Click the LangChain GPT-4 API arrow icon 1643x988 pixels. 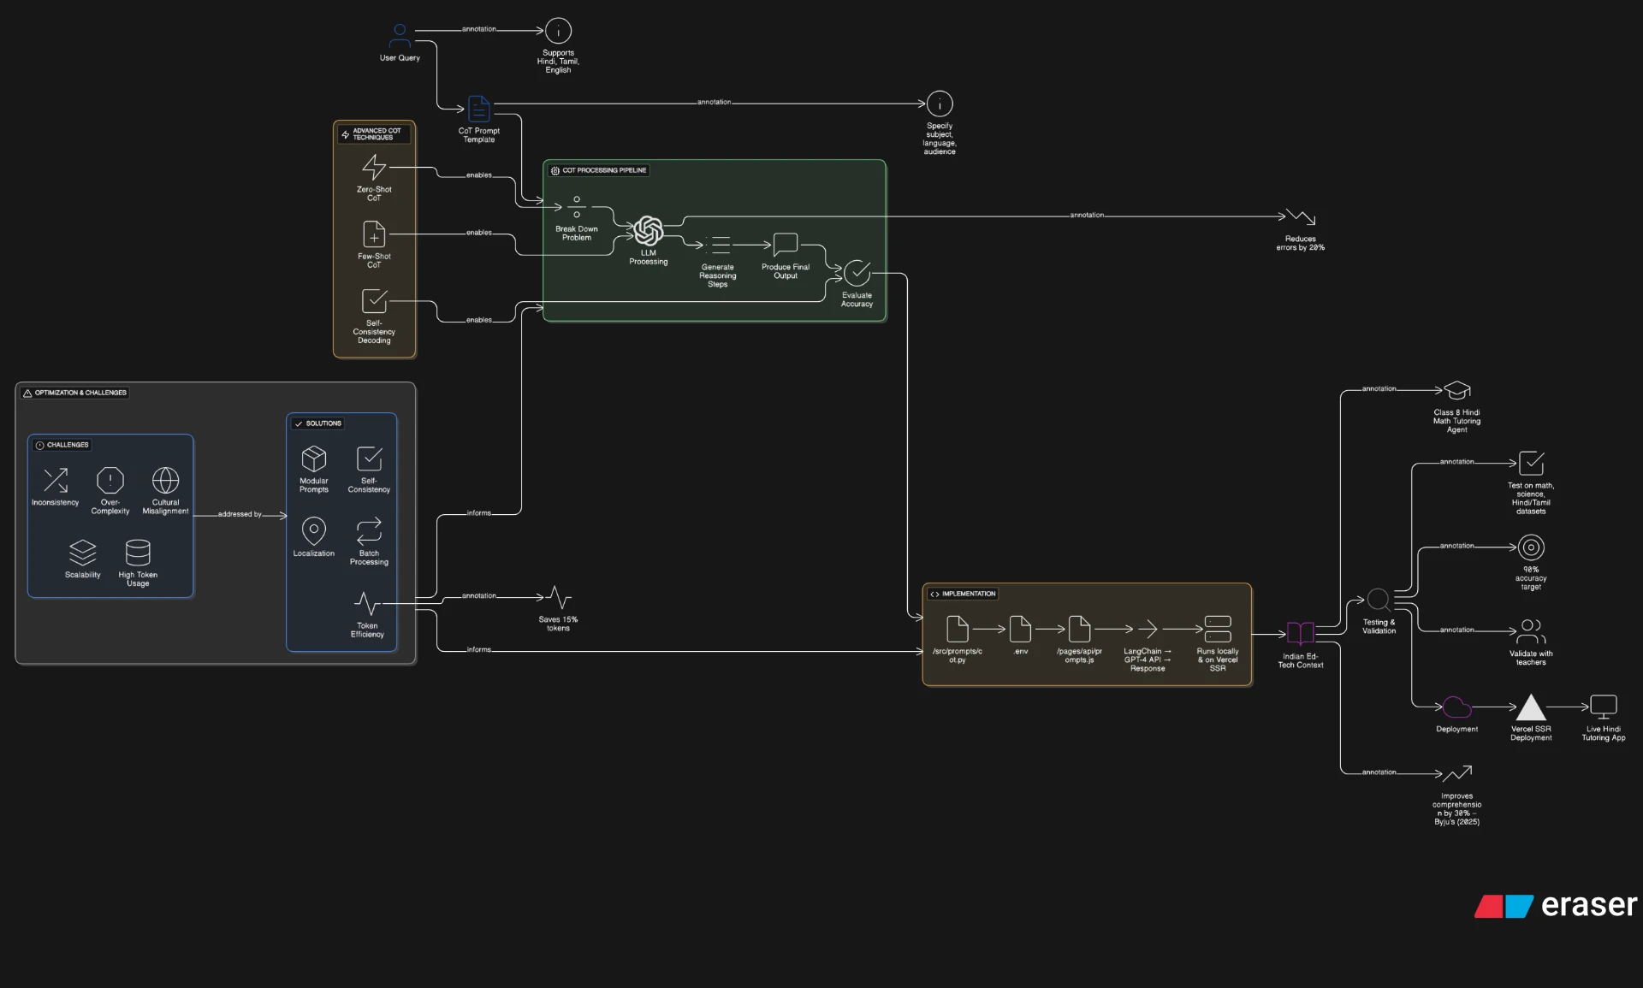point(1148,629)
